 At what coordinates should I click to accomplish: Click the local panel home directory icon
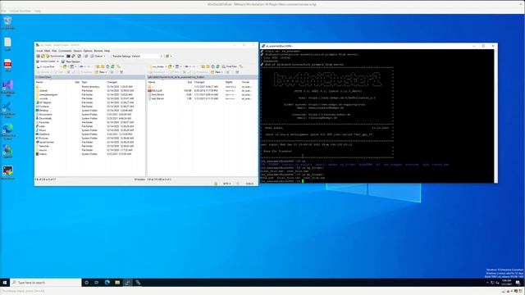click(x=107, y=66)
